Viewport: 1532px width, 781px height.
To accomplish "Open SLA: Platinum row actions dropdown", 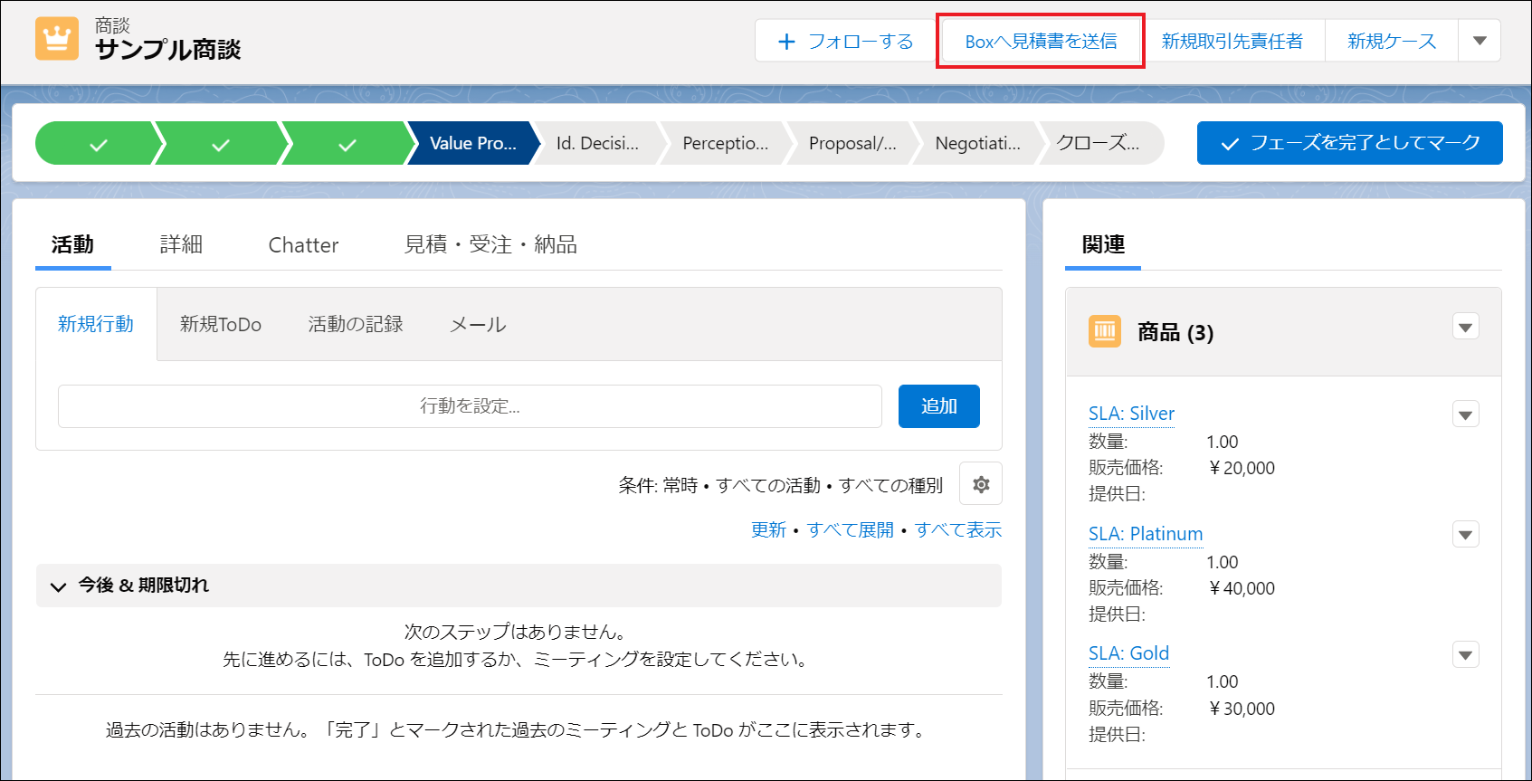I will [x=1465, y=535].
